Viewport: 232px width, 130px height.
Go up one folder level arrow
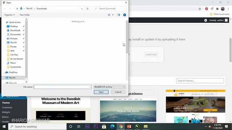pyautogui.click(x=17, y=9)
